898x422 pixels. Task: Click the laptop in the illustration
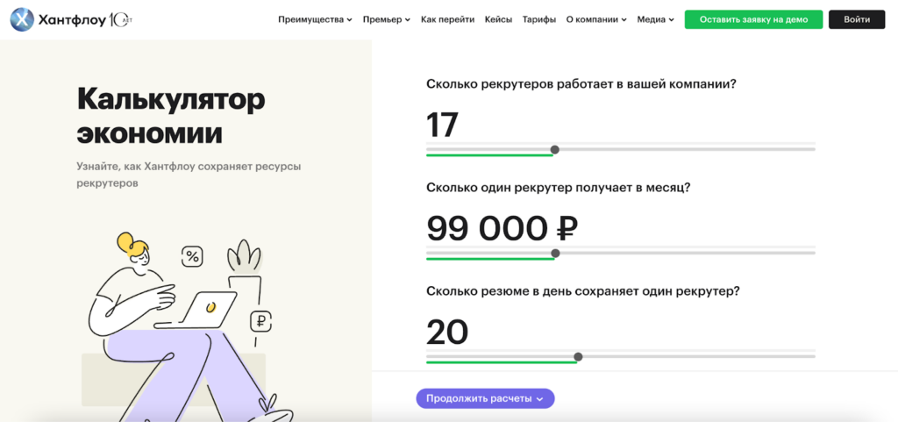coord(210,310)
